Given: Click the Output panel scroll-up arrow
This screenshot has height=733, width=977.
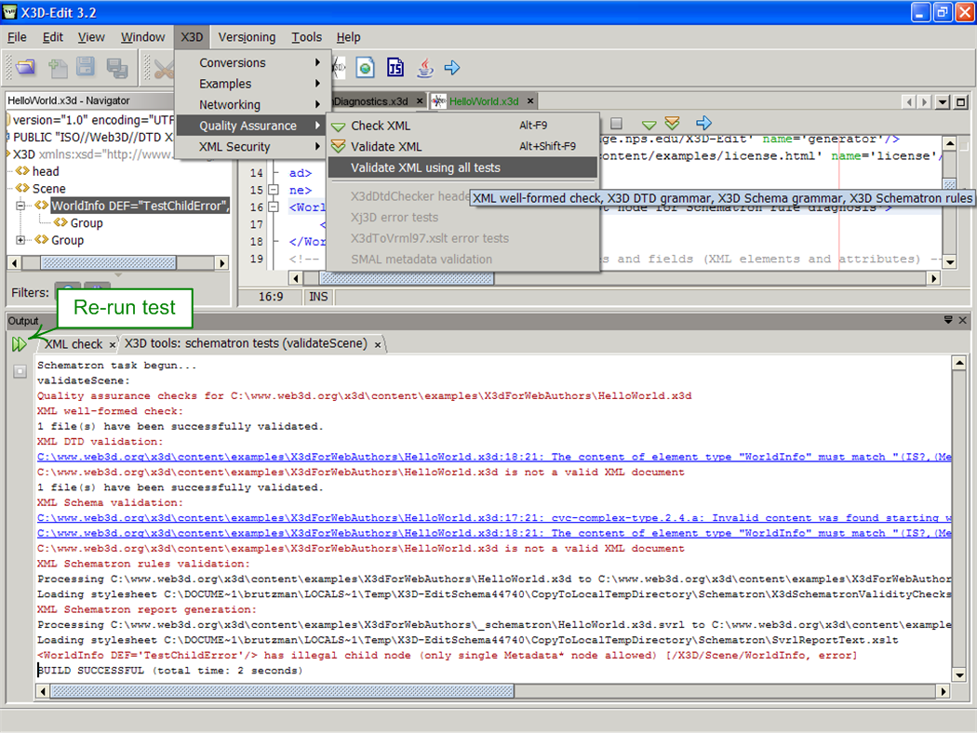Looking at the screenshot, I should [x=959, y=363].
